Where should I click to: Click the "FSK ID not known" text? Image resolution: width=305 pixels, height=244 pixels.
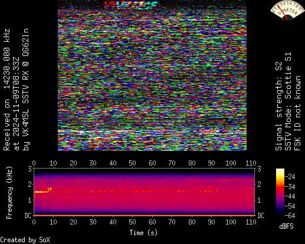297,113
